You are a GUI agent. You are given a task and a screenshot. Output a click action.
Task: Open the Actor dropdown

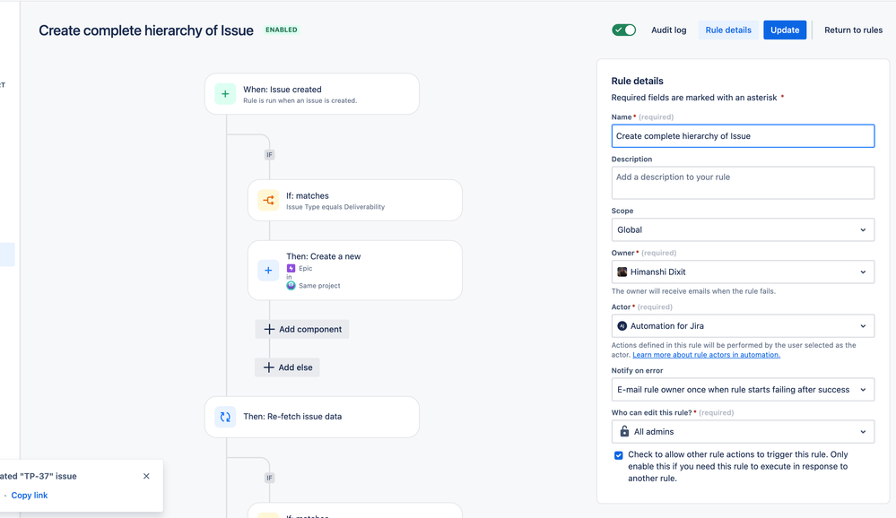[x=743, y=326]
